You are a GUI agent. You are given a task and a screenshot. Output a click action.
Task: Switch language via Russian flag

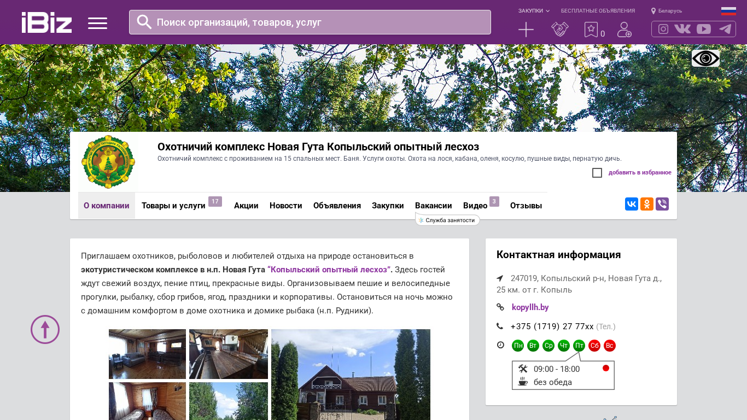coord(728,11)
